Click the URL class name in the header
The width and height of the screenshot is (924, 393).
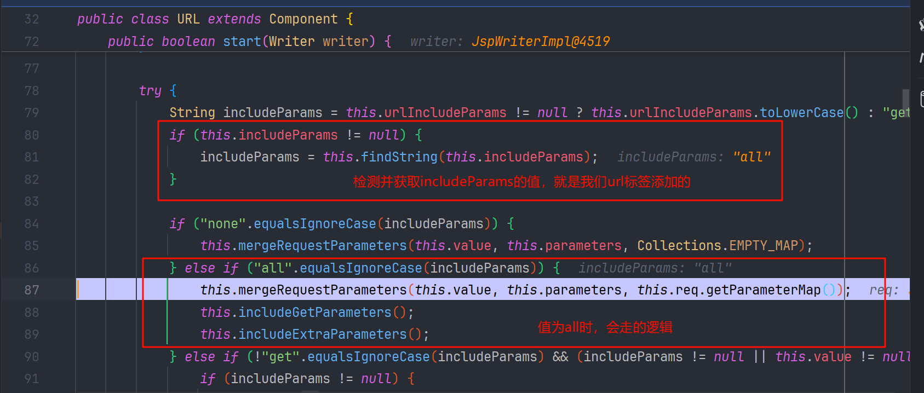pyautogui.click(x=188, y=19)
